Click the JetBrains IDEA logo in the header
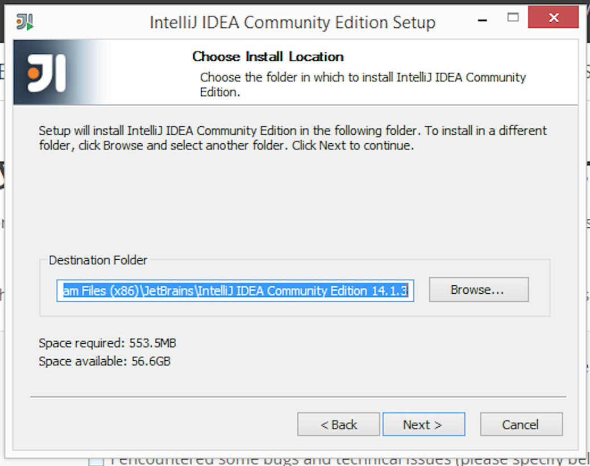Screen dimensions: 590x466 coord(47,72)
